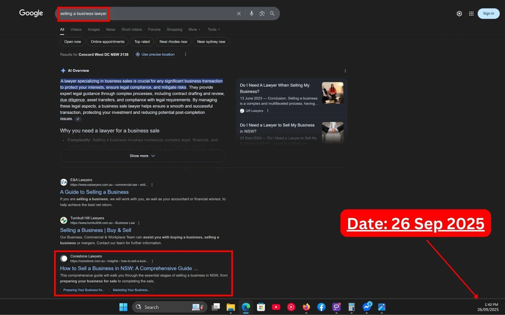The height and width of the screenshot is (315, 505).
Task: Switch to the News tab
Action: click(x=110, y=29)
